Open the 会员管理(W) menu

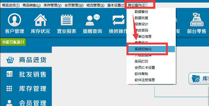pyautogui.click(x=74, y=5)
